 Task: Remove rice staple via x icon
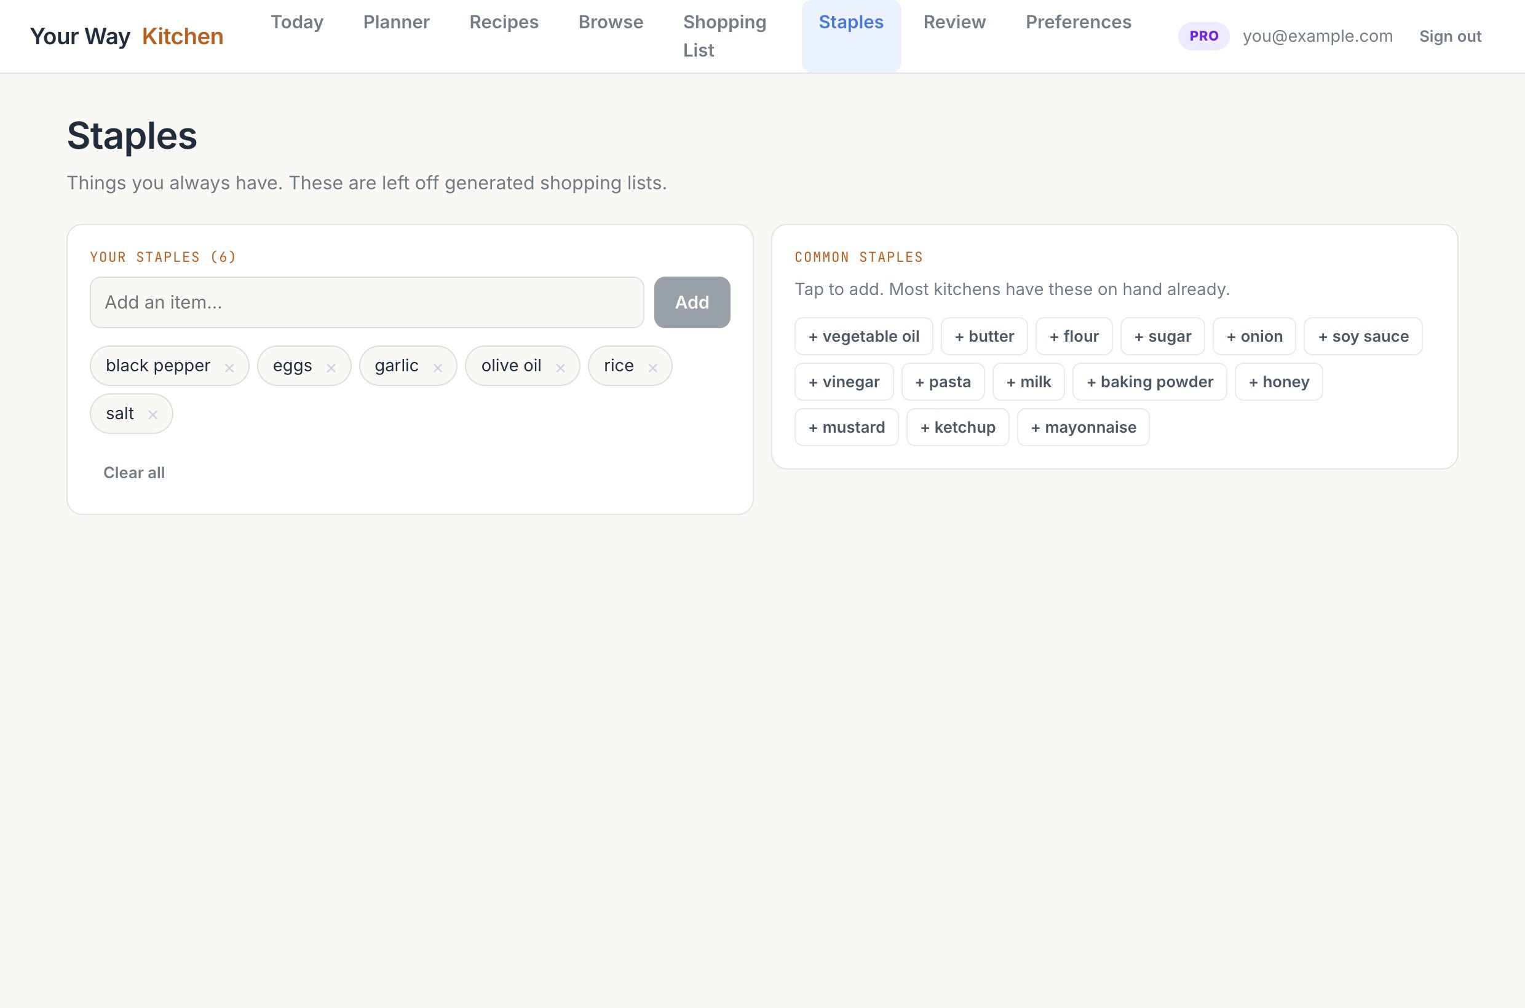[x=653, y=368]
